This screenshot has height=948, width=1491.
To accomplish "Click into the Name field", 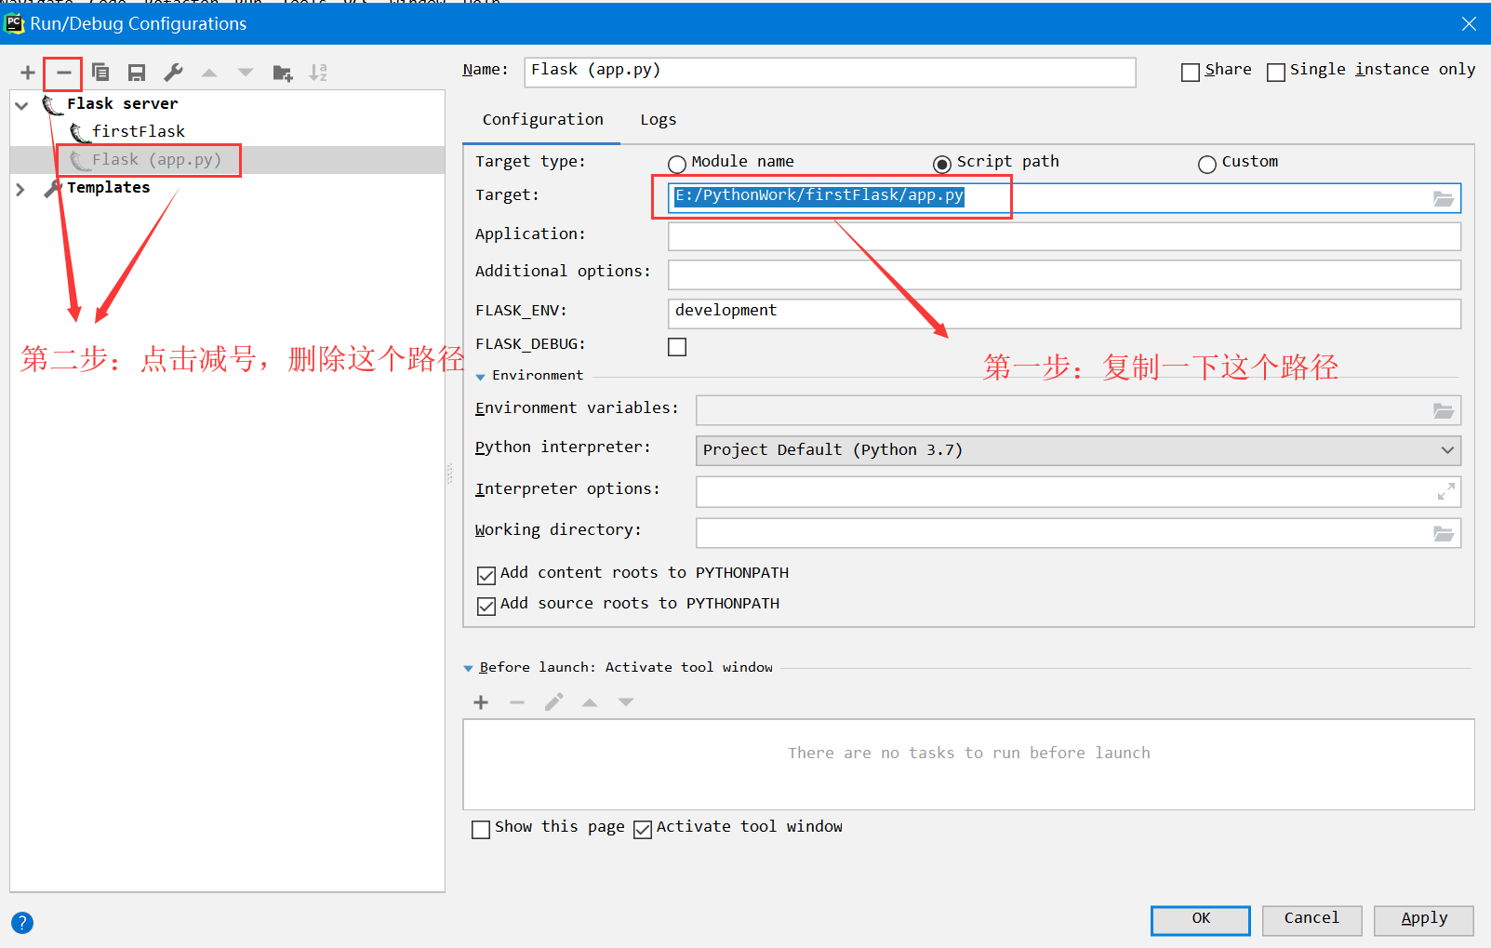I will (830, 73).
